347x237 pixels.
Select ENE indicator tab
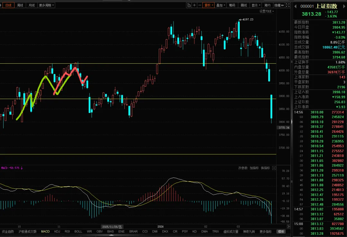(x=121, y=232)
